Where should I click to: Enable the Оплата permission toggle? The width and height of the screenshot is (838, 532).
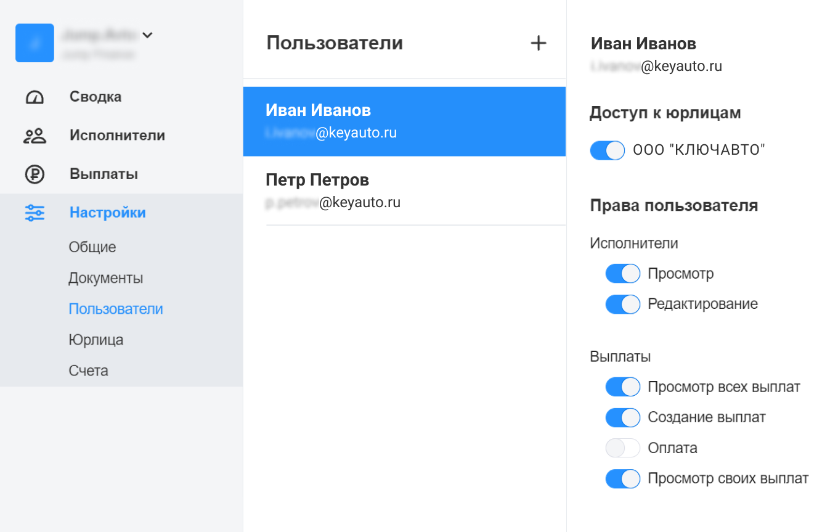[x=622, y=448]
